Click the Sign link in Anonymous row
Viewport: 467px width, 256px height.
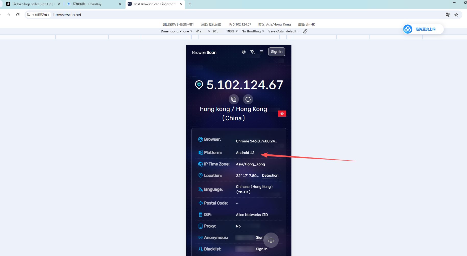[x=260, y=238]
